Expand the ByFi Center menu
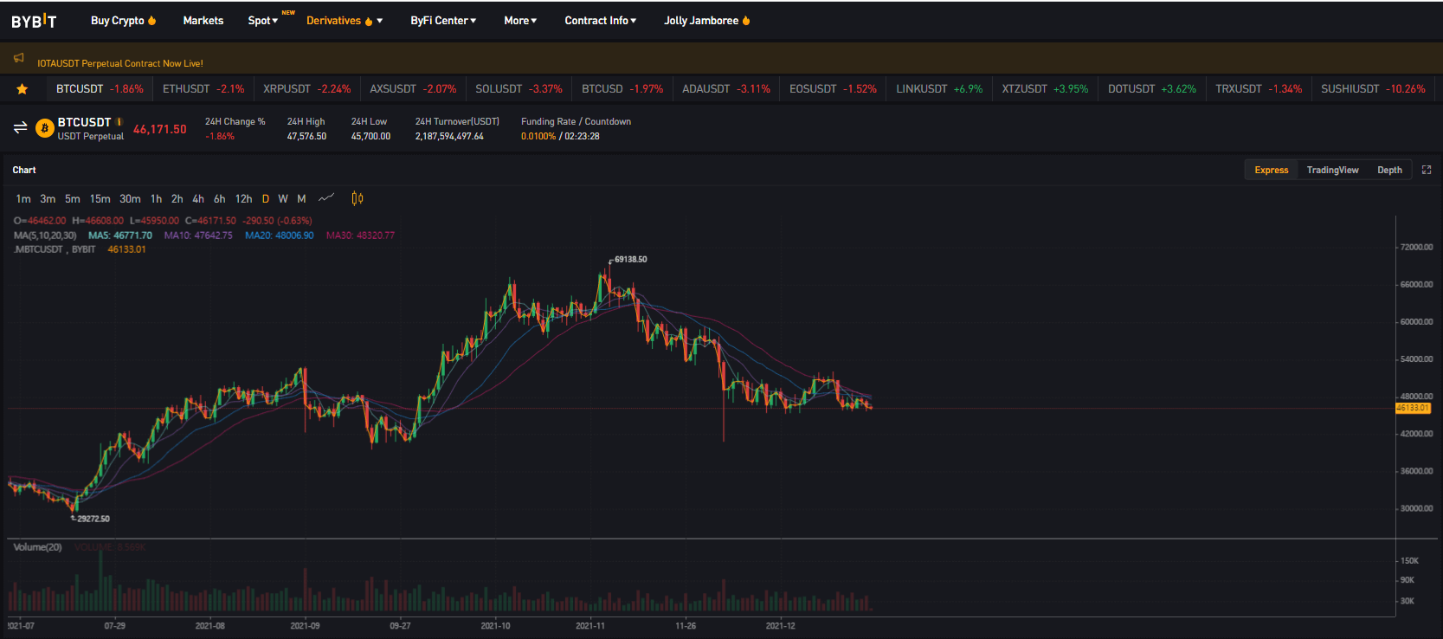 (x=443, y=21)
